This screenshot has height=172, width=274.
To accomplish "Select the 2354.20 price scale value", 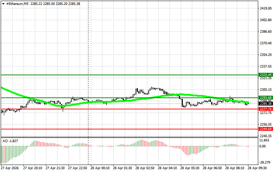I will 266,55.
